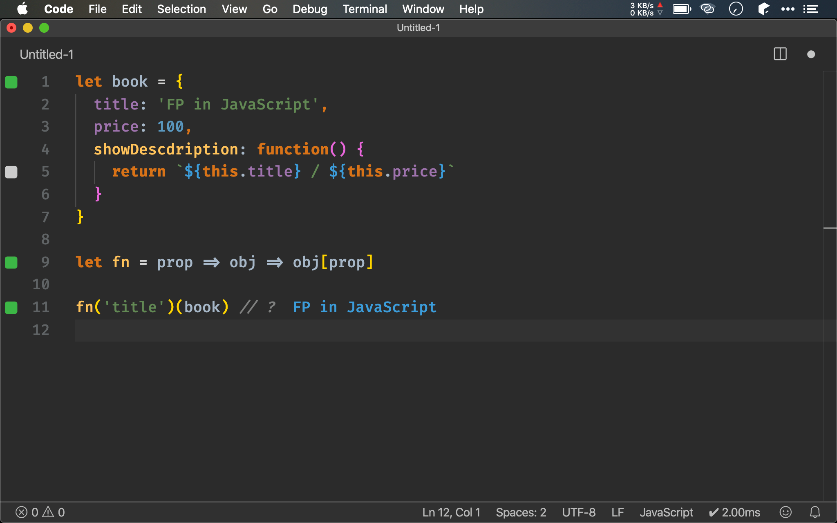This screenshot has width=837, height=523.
Task: Click the feedback smiley icon
Action: (786, 512)
